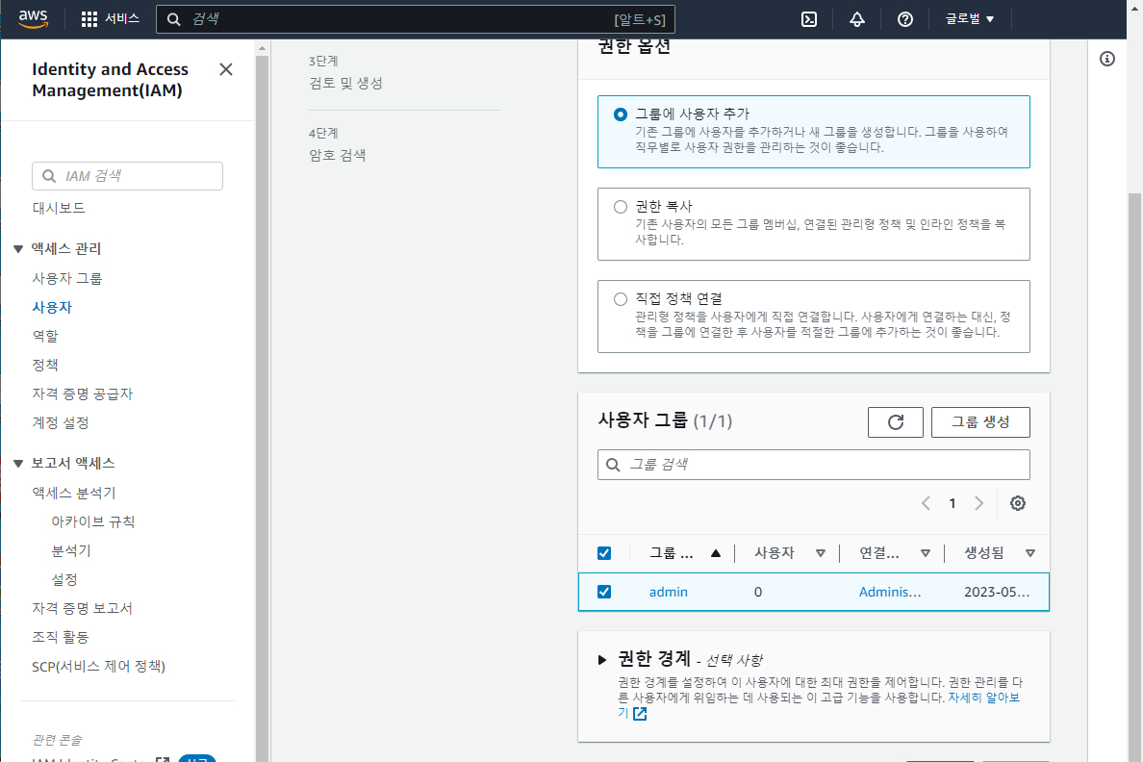Screen dimensions: 1143x762
Task: Refresh the user groups list
Action: (895, 422)
